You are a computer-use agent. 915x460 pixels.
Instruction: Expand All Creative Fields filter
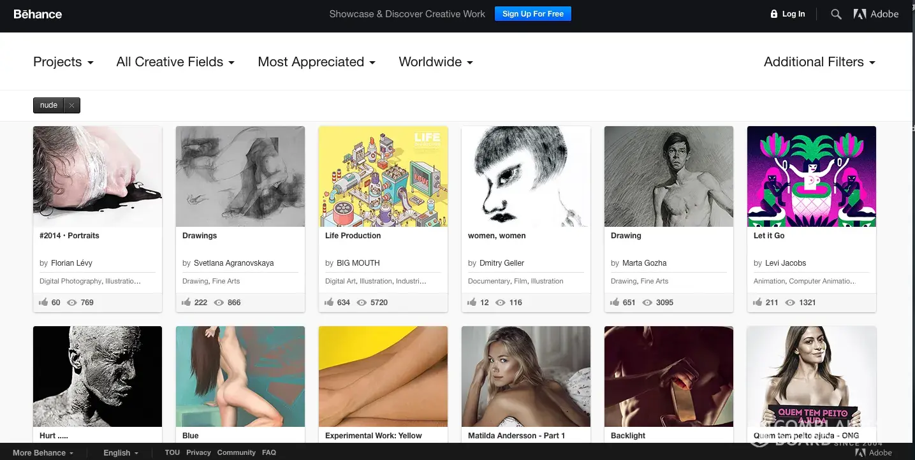(175, 62)
